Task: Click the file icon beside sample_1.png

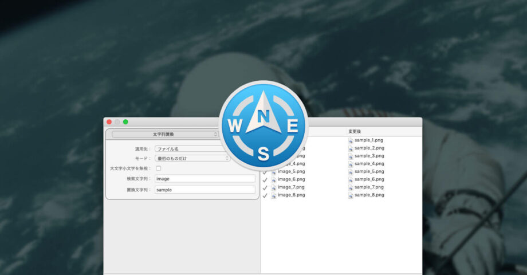Action: click(x=351, y=140)
